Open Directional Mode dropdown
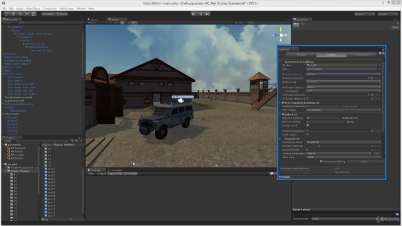 [344, 142]
